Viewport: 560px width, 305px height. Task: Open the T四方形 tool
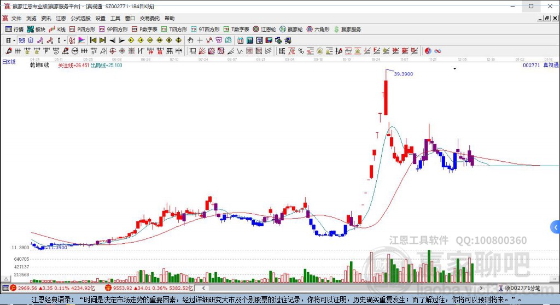tap(174, 30)
